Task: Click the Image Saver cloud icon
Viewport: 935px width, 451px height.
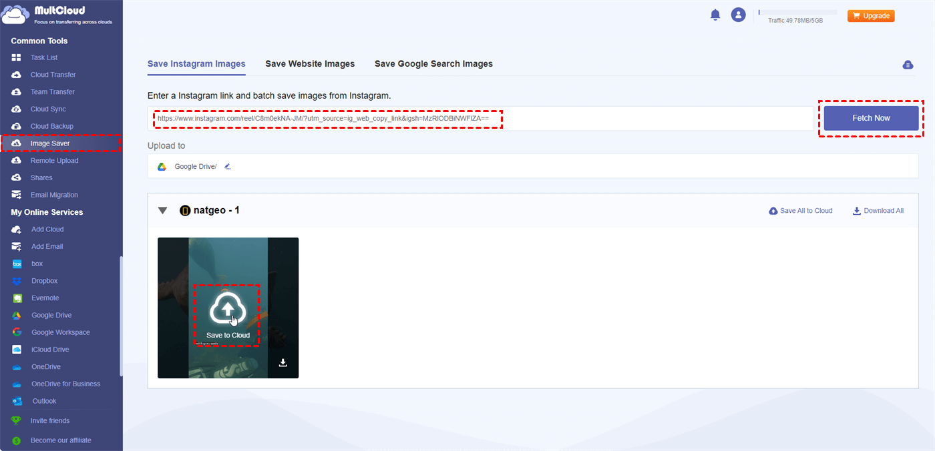Action: pos(17,143)
